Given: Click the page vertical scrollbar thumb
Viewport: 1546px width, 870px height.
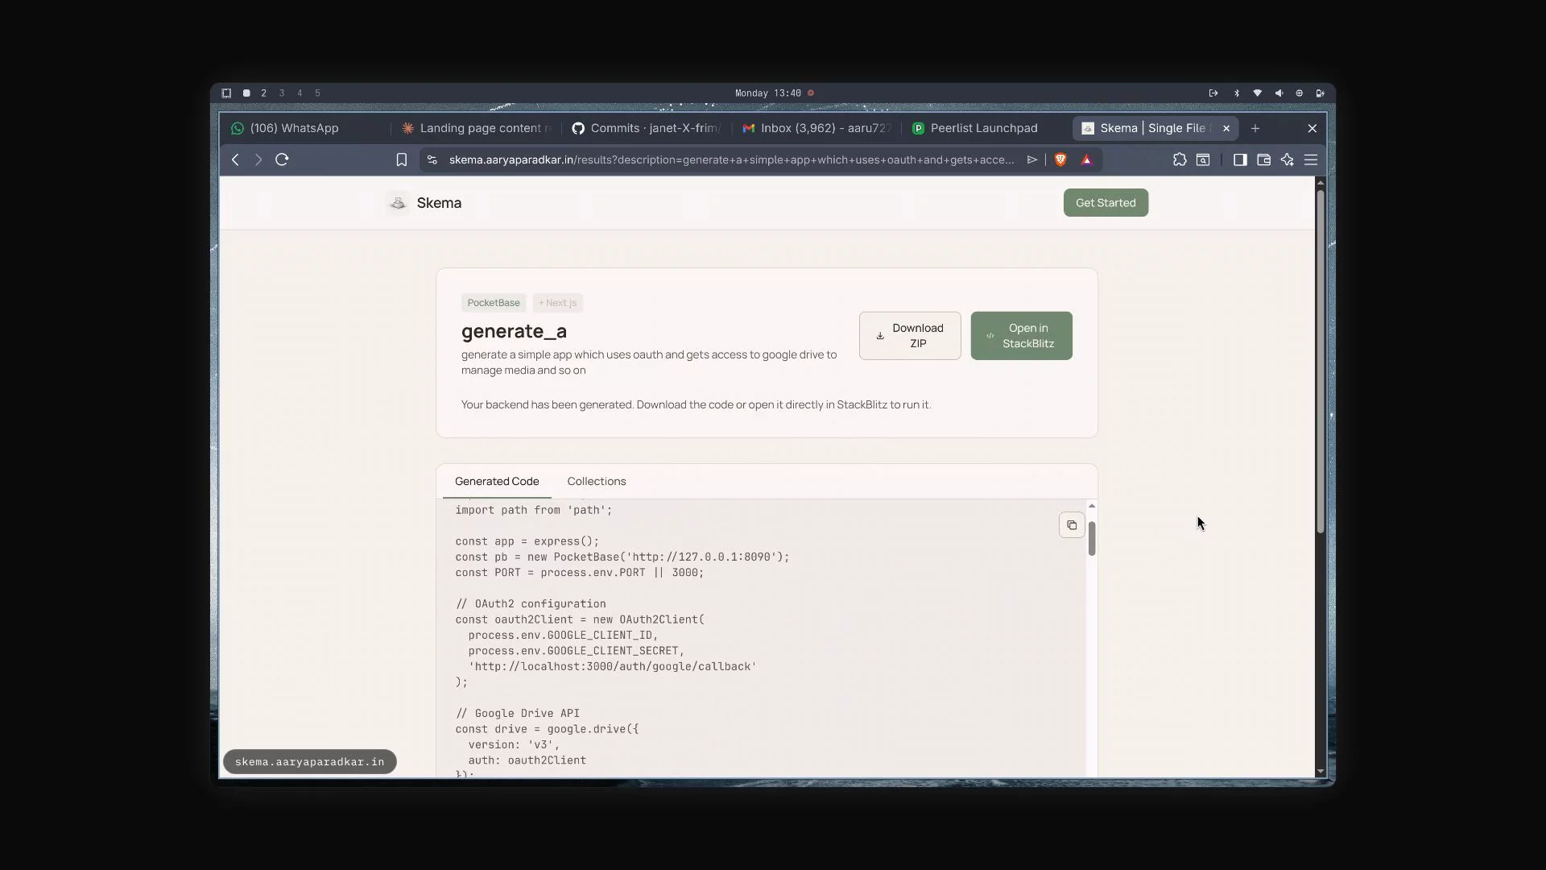Looking at the screenshot, I should pos(1320,361).
